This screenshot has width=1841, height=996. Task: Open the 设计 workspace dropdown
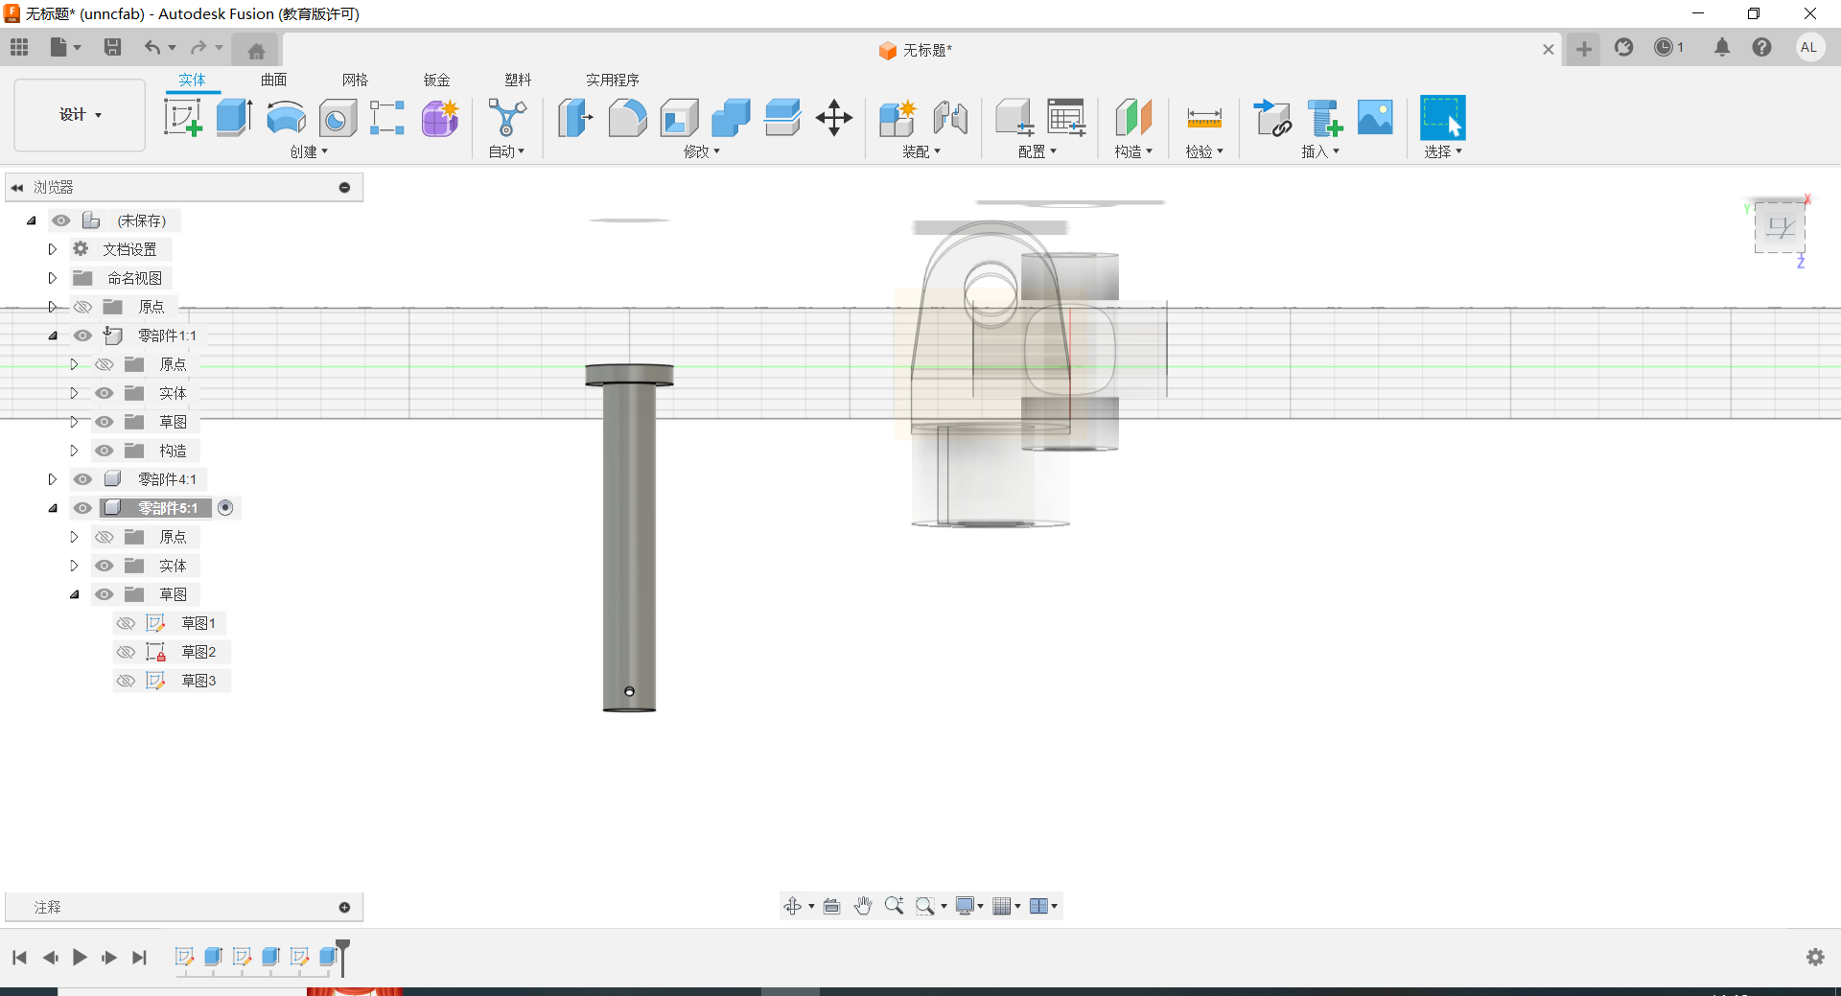80,115
